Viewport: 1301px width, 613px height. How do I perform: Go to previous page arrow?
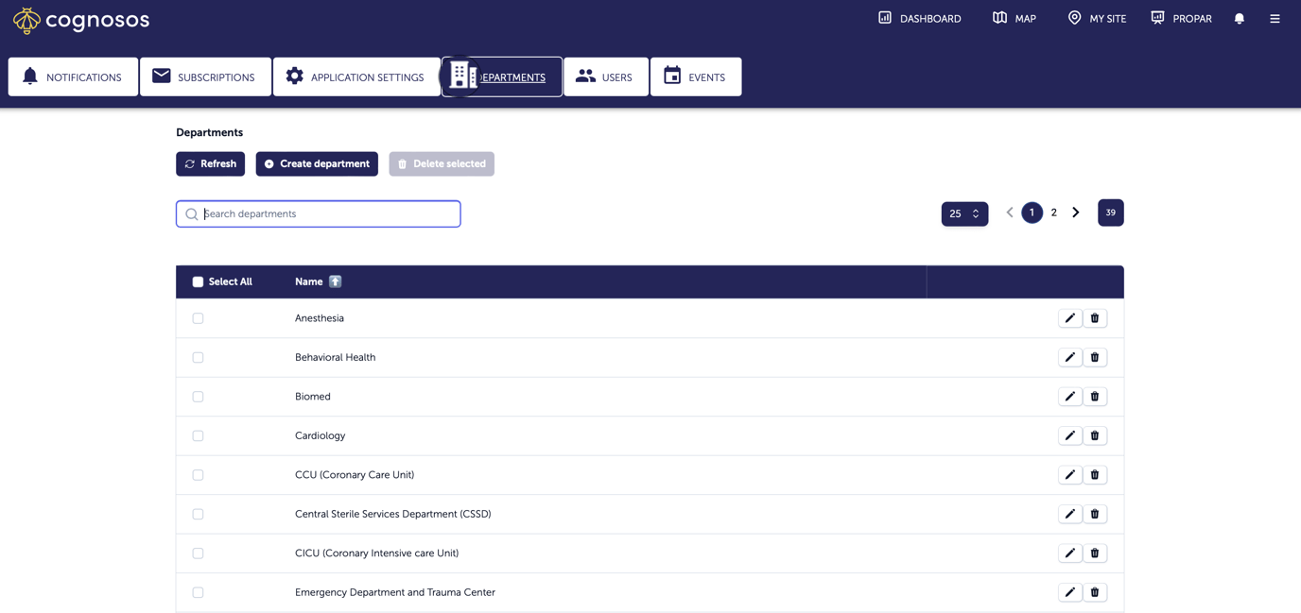[1009, 213]
